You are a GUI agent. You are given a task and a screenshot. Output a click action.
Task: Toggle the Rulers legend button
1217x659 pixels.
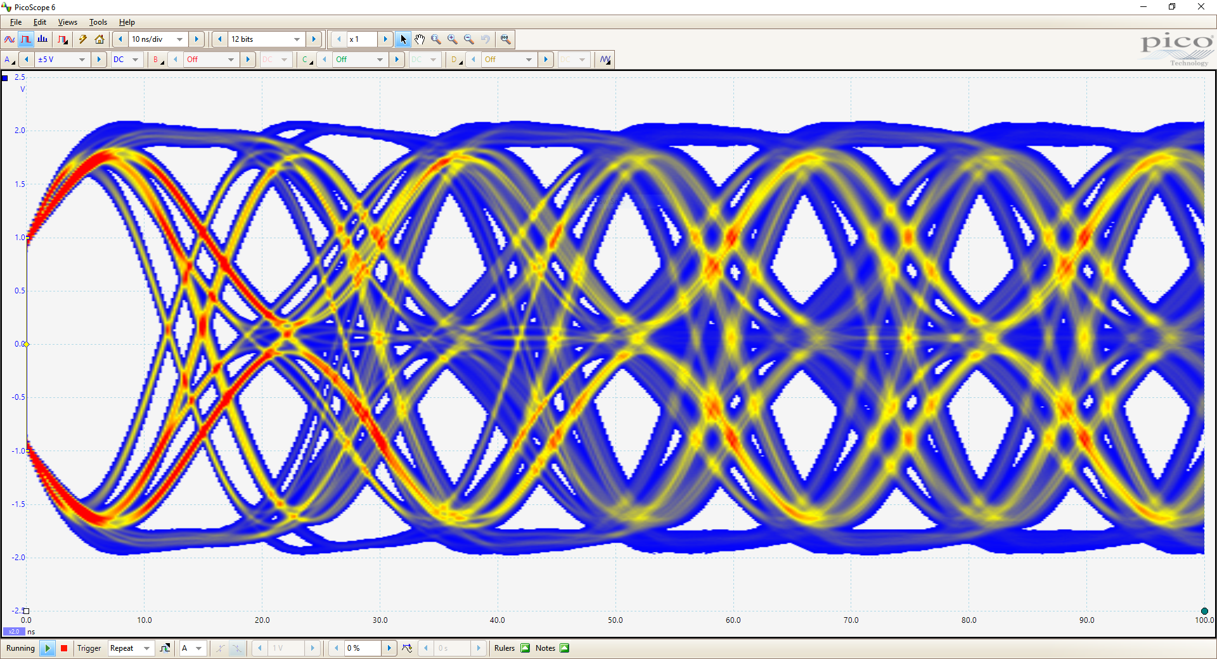(525, 648)
